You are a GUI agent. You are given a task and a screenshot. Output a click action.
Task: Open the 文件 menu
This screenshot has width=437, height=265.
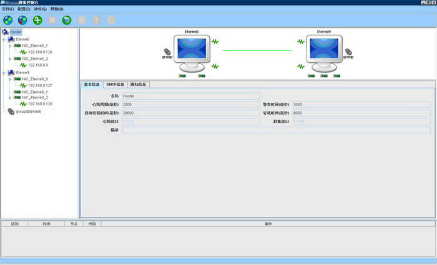7,9
